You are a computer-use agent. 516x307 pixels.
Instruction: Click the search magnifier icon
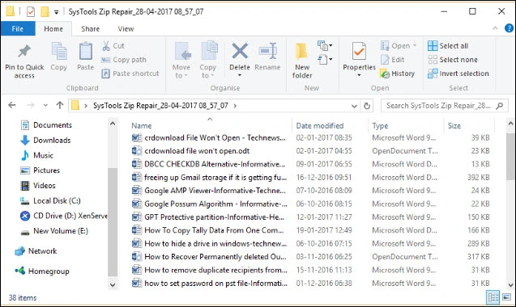[x=500, y=106]
